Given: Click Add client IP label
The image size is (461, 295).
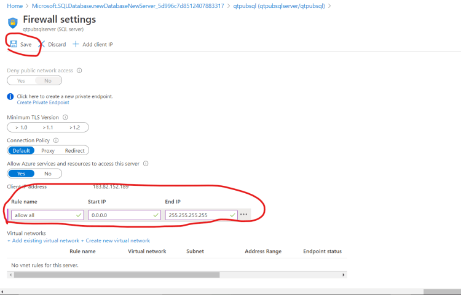Looking at the screenshot, I should [98, 45].
